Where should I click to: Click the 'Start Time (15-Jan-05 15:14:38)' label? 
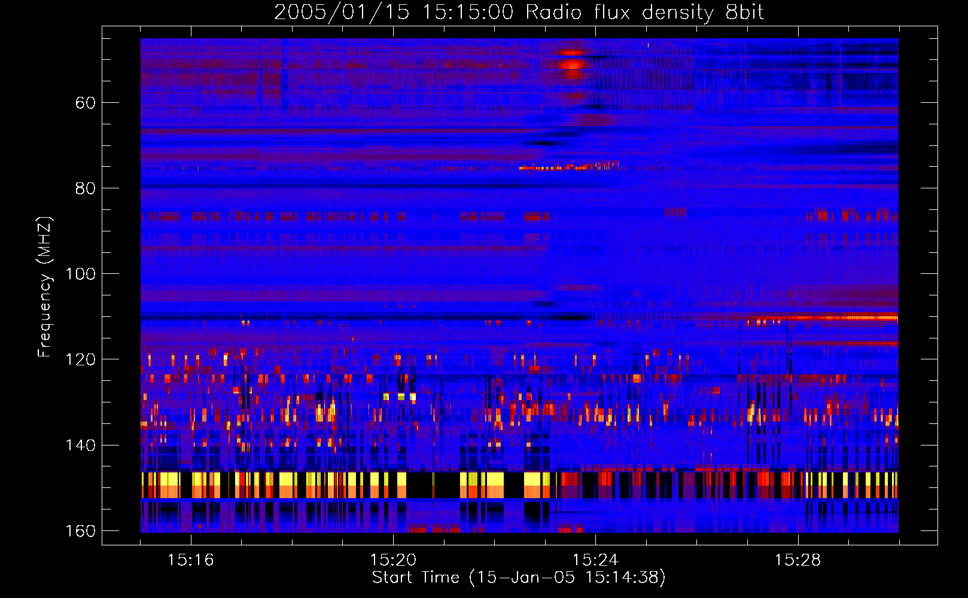point(519,578)
